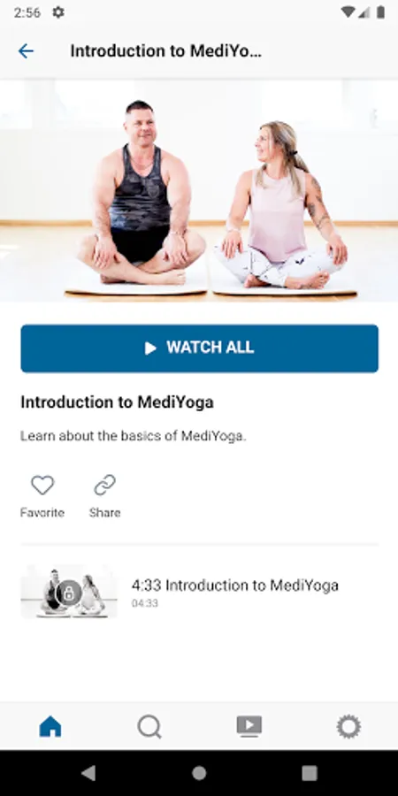Go back using the blue arrow
Viewport: 398px width, 796px height.
point(26,50)
